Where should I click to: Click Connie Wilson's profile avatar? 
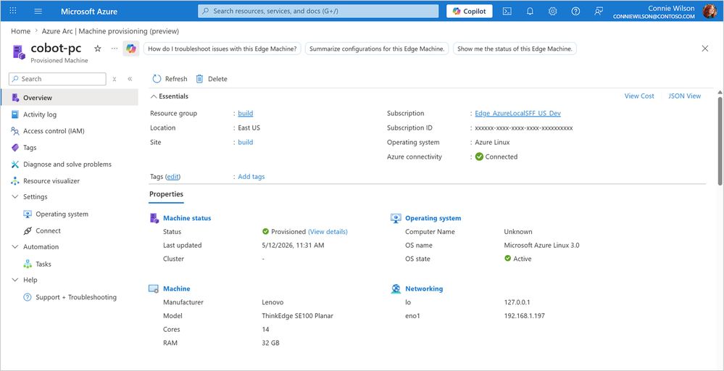[710, 11]
